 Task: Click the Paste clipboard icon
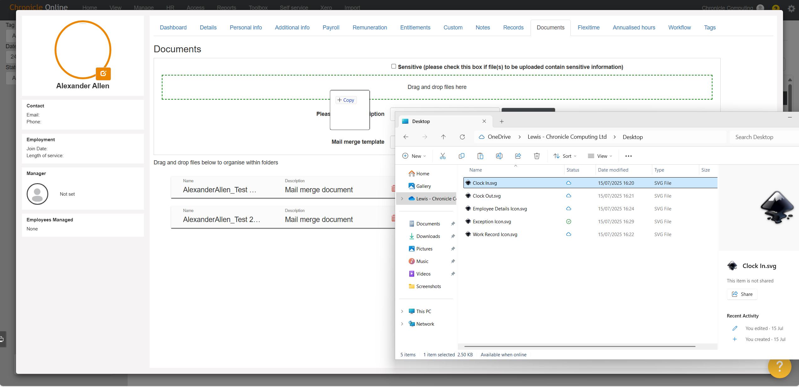click(480, 156)
